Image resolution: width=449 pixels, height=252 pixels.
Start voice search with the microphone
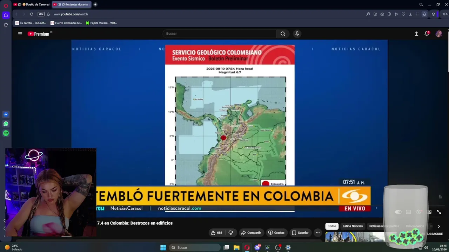pyautogui.click(x=297, y=34)
